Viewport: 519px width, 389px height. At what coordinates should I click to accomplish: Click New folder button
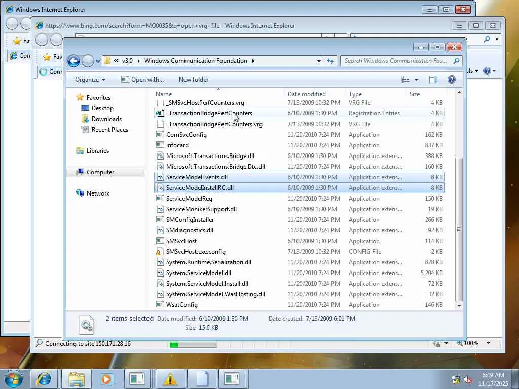click(194, 80)
